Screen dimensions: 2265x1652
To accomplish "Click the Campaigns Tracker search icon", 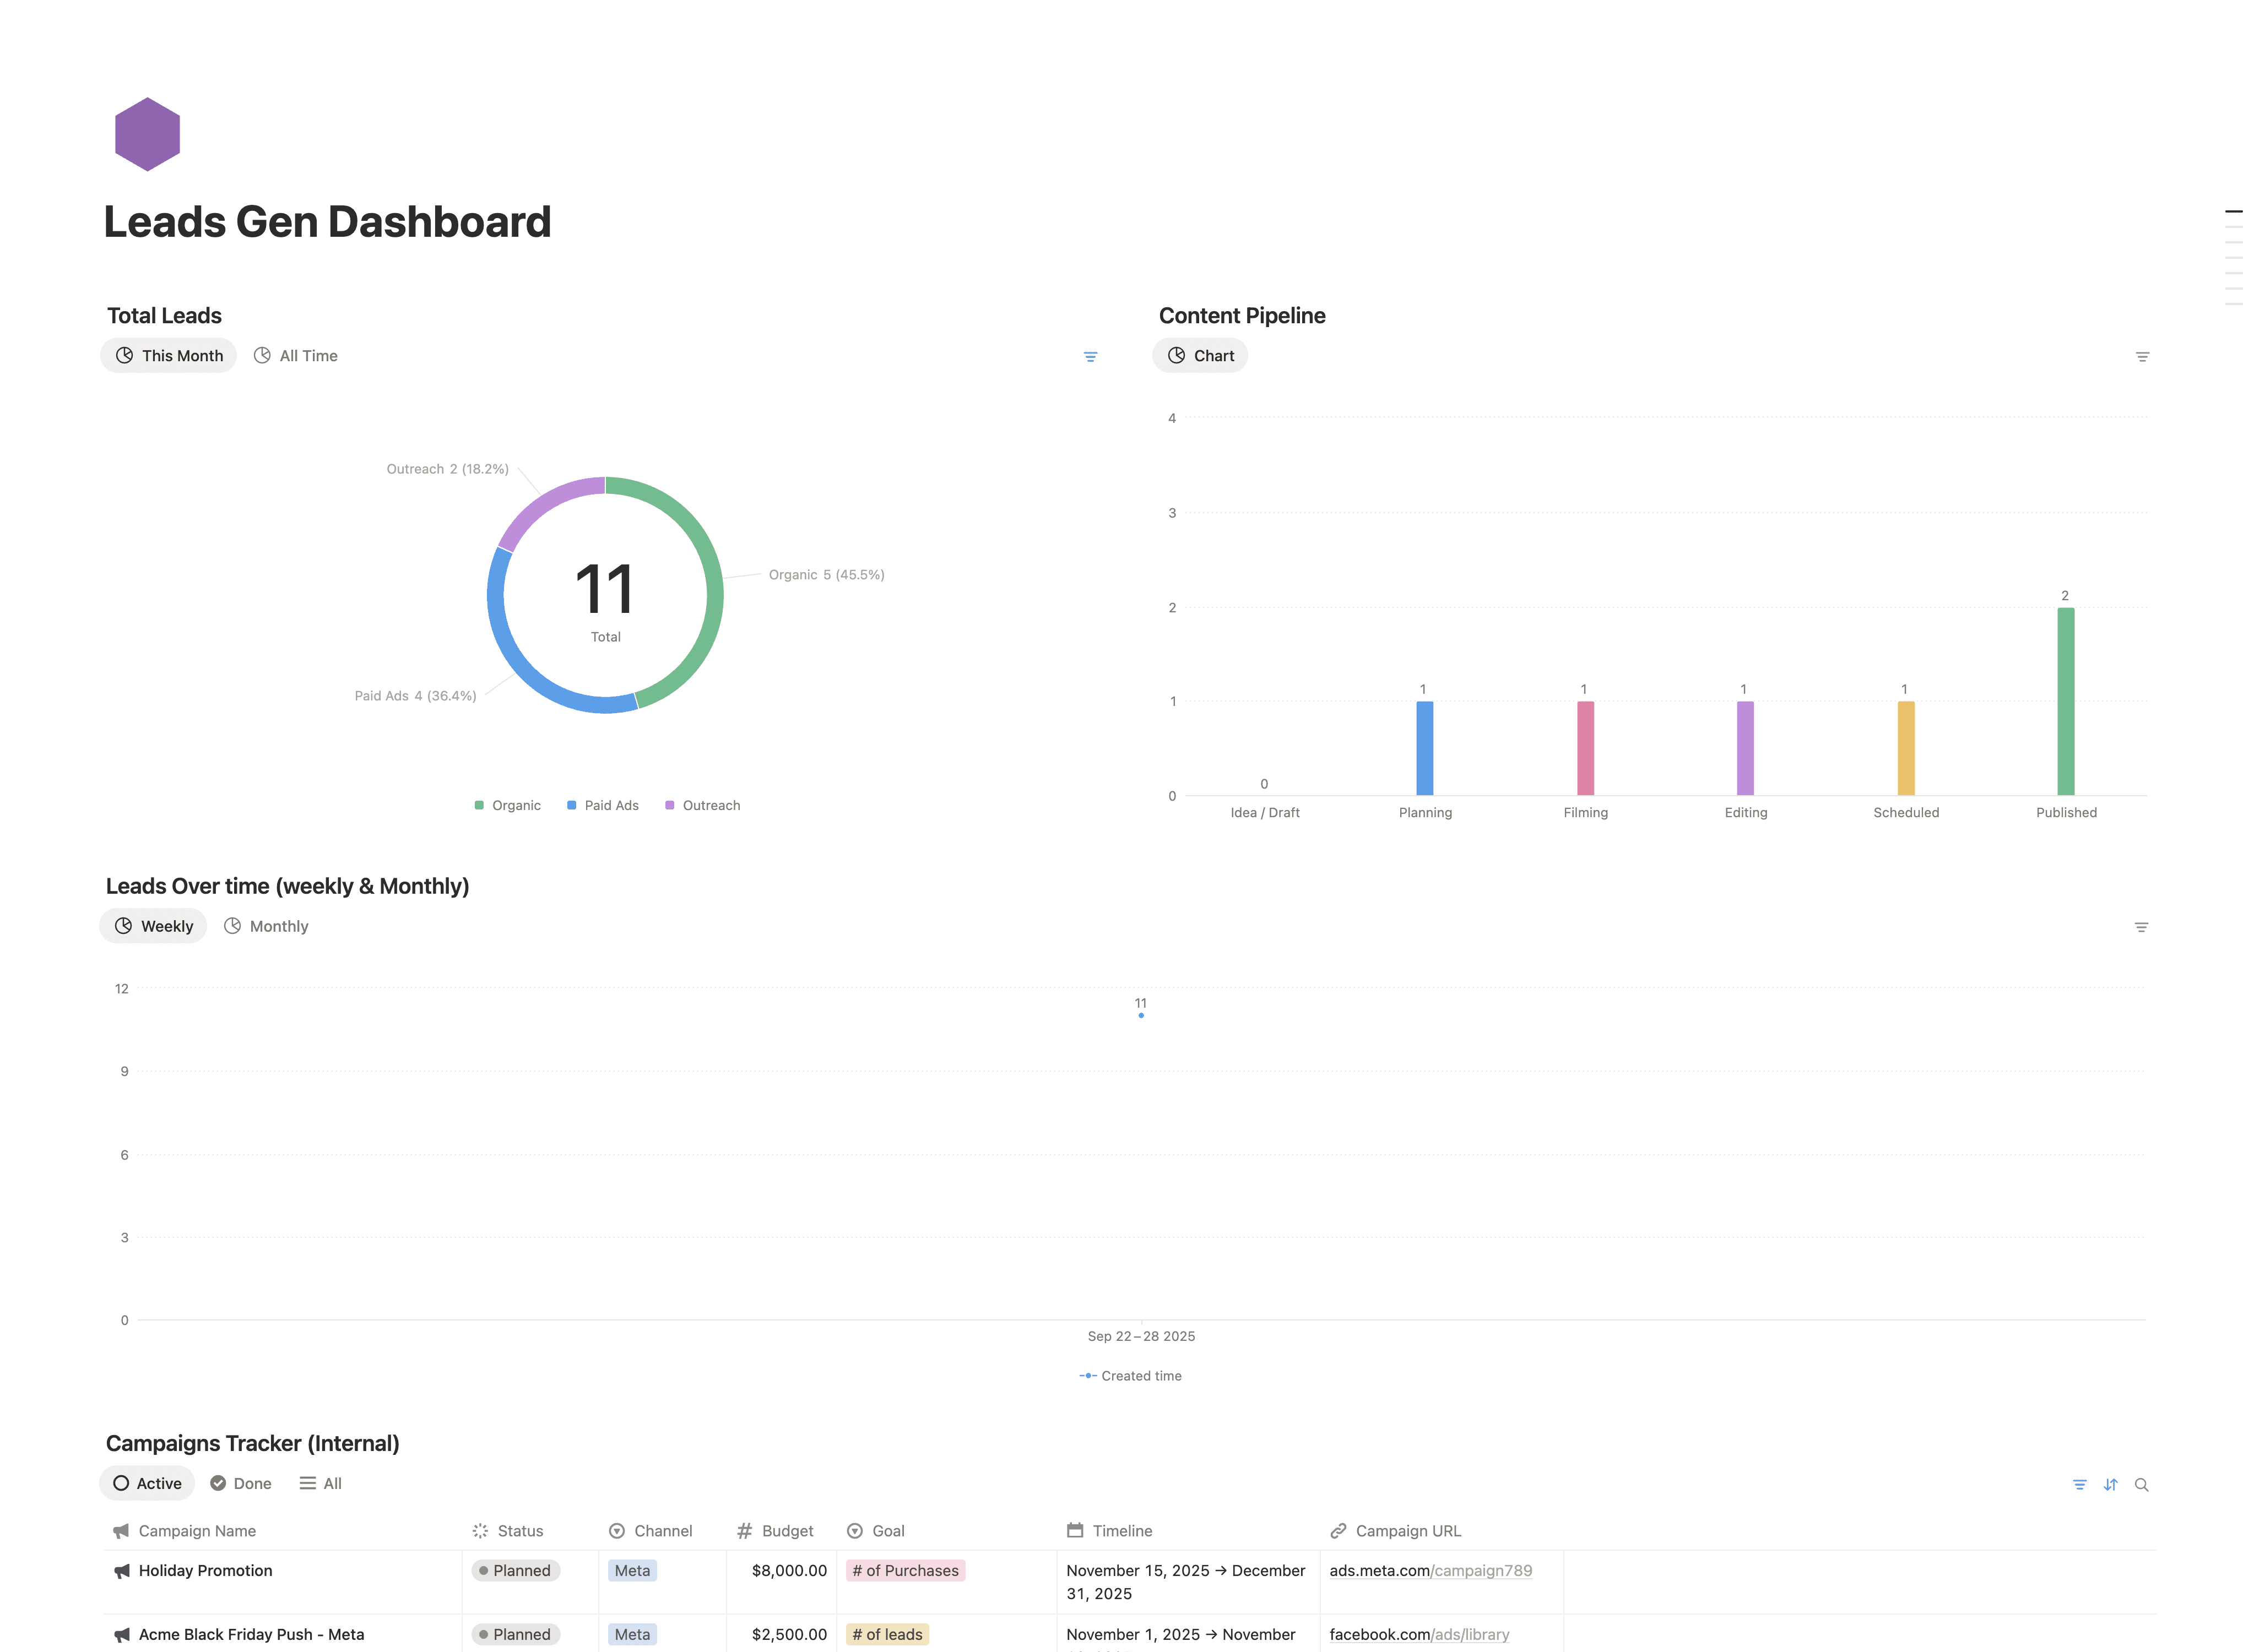I will point(2141,1485).
